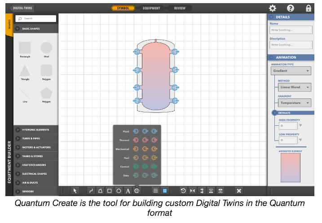Click the first Thermal port icon

pos(136,140)
